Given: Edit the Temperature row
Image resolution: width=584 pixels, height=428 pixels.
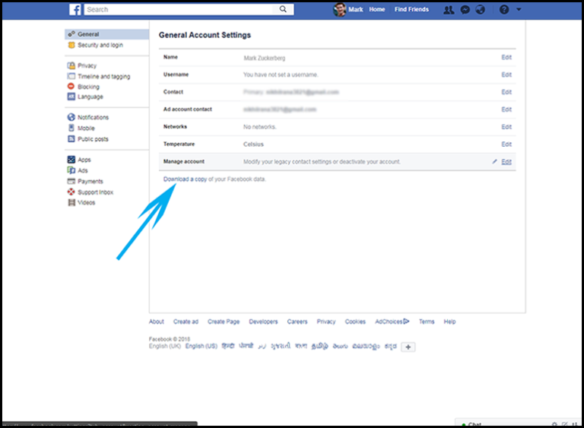Looking at the screenshot, I should (x=506, y=144).
